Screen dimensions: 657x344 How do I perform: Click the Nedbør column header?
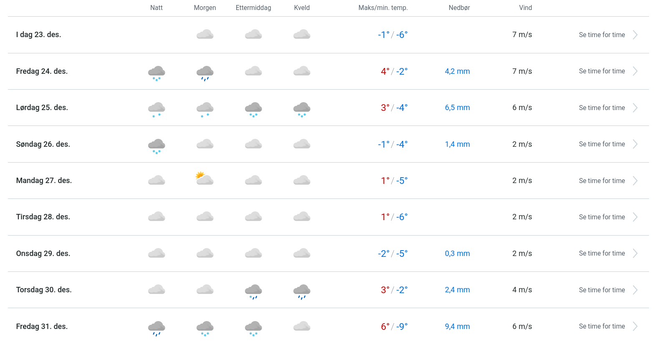tap(459, 8)
